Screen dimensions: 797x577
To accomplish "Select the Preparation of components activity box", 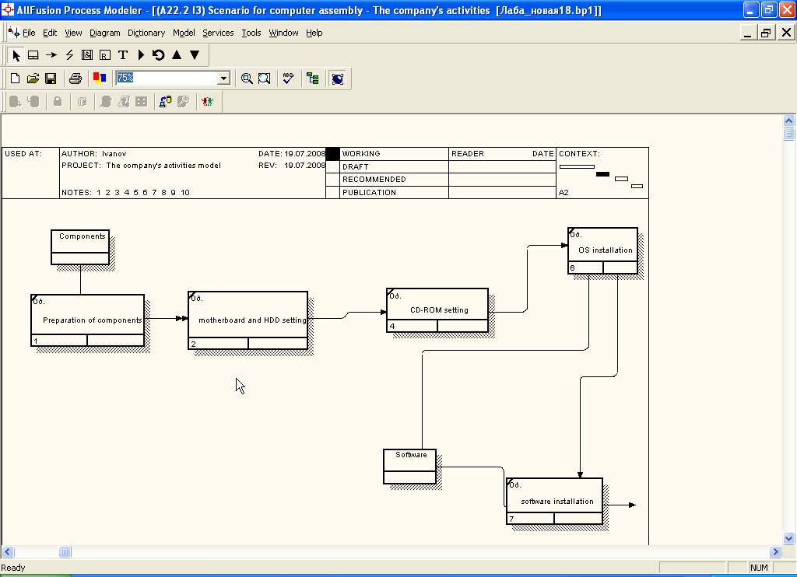I will point(87,320).
